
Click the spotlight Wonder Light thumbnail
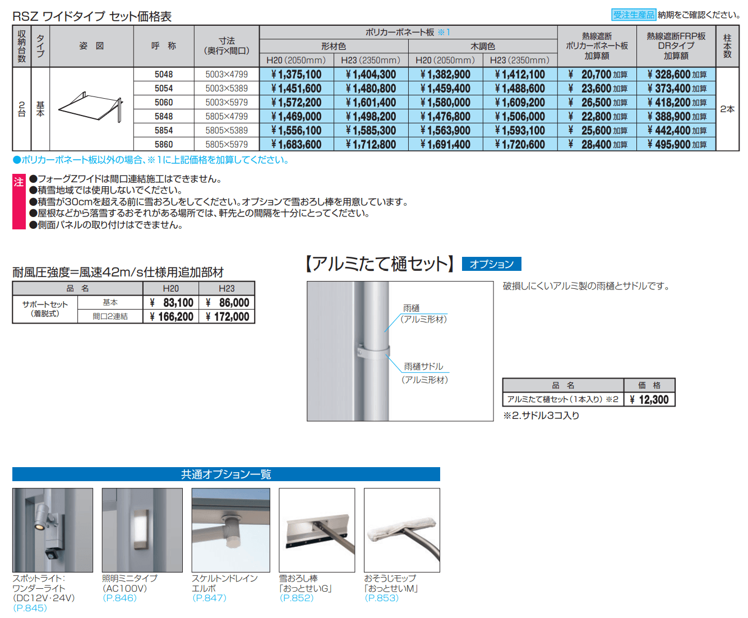(53, 529)
